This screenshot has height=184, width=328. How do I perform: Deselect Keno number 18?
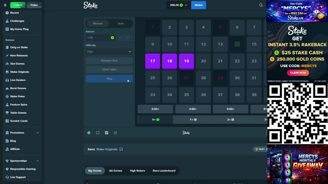[x=170, y=61]
